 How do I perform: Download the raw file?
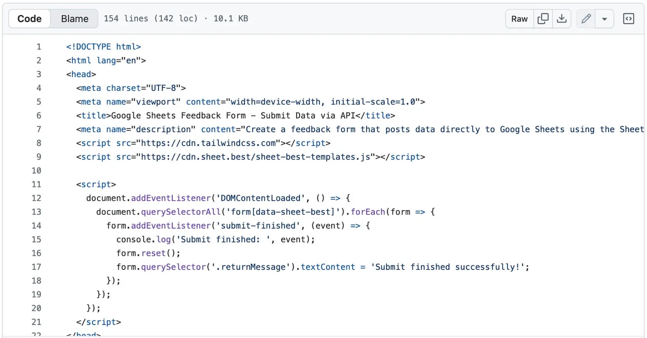tap(562, 19)
